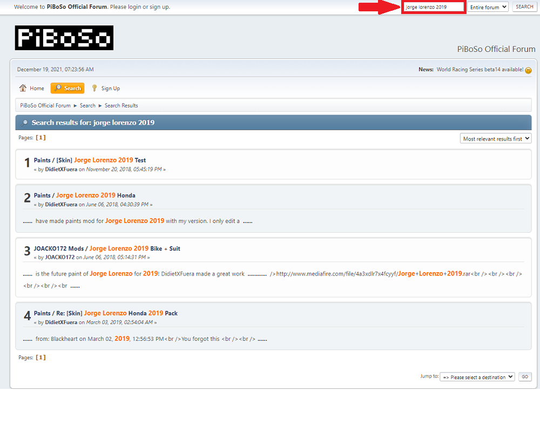Click 'Search results for: jorge lorenzo 2019' header

coord(93,122)
